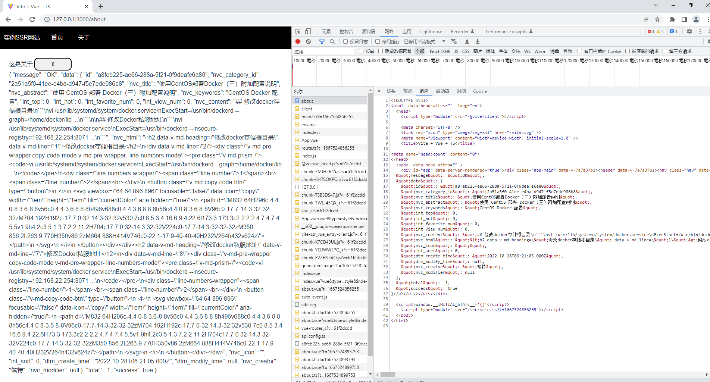This screenshot has height=382, width=710.
Task: Focus the 过滤 filter input field
Action: [x=323, y=51]
